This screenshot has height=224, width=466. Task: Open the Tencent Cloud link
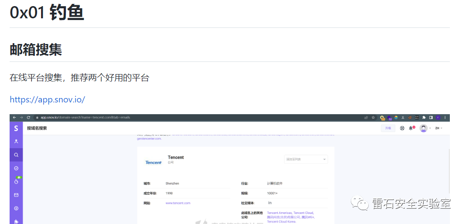coord(303,213)
